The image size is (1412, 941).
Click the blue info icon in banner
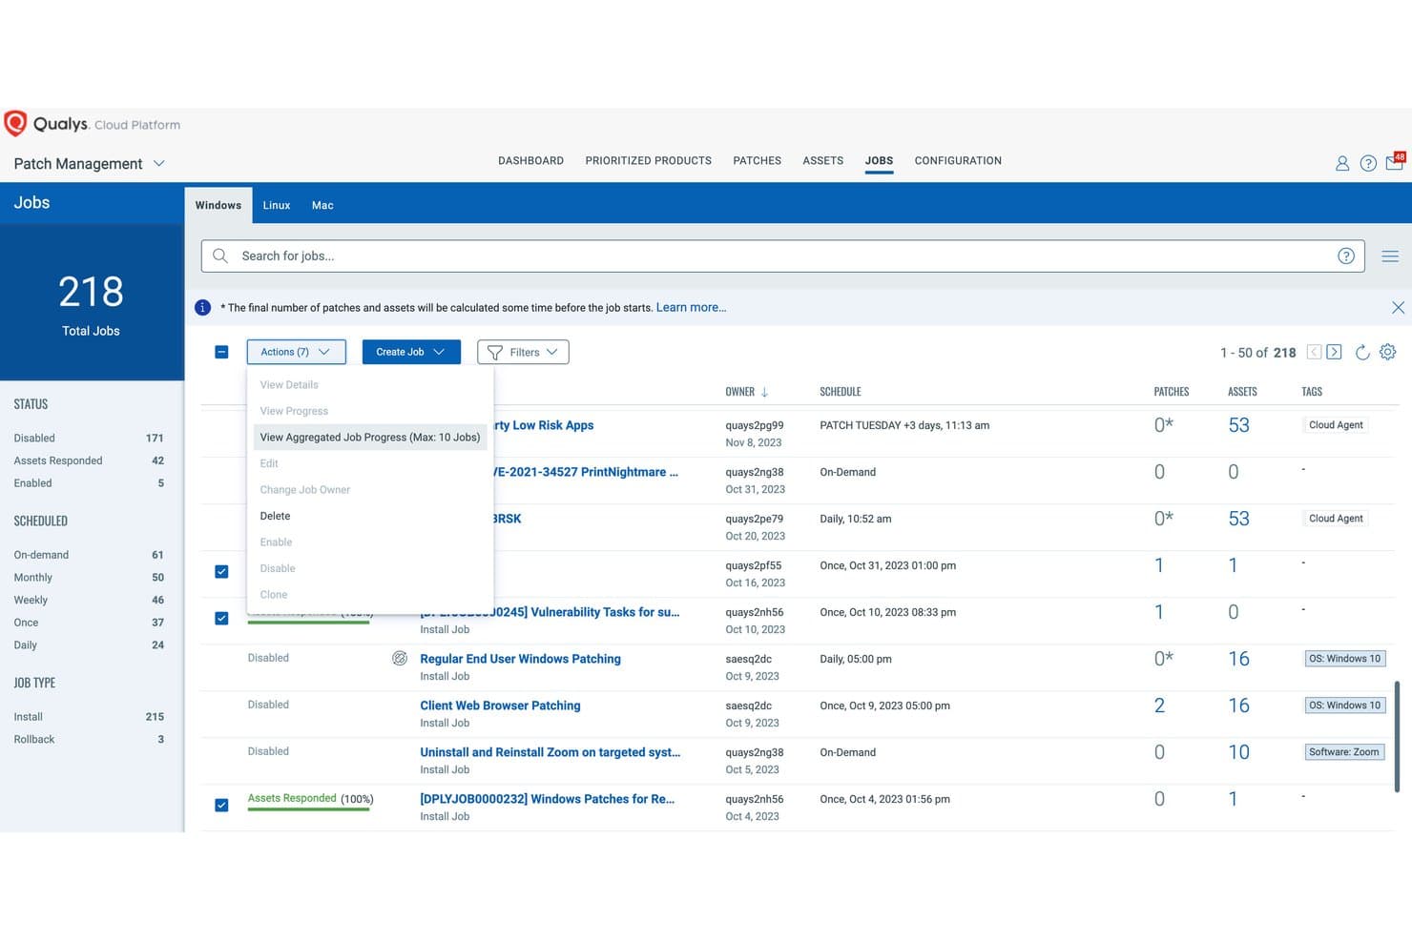202,307
